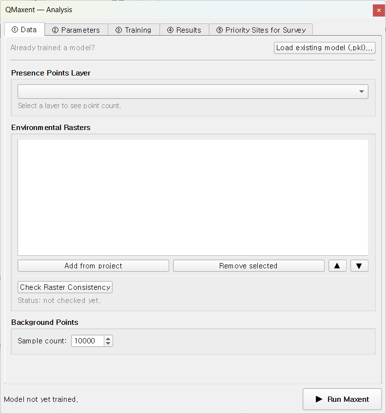Click the Sample count input field
The image size is (386, 414).
88,340
